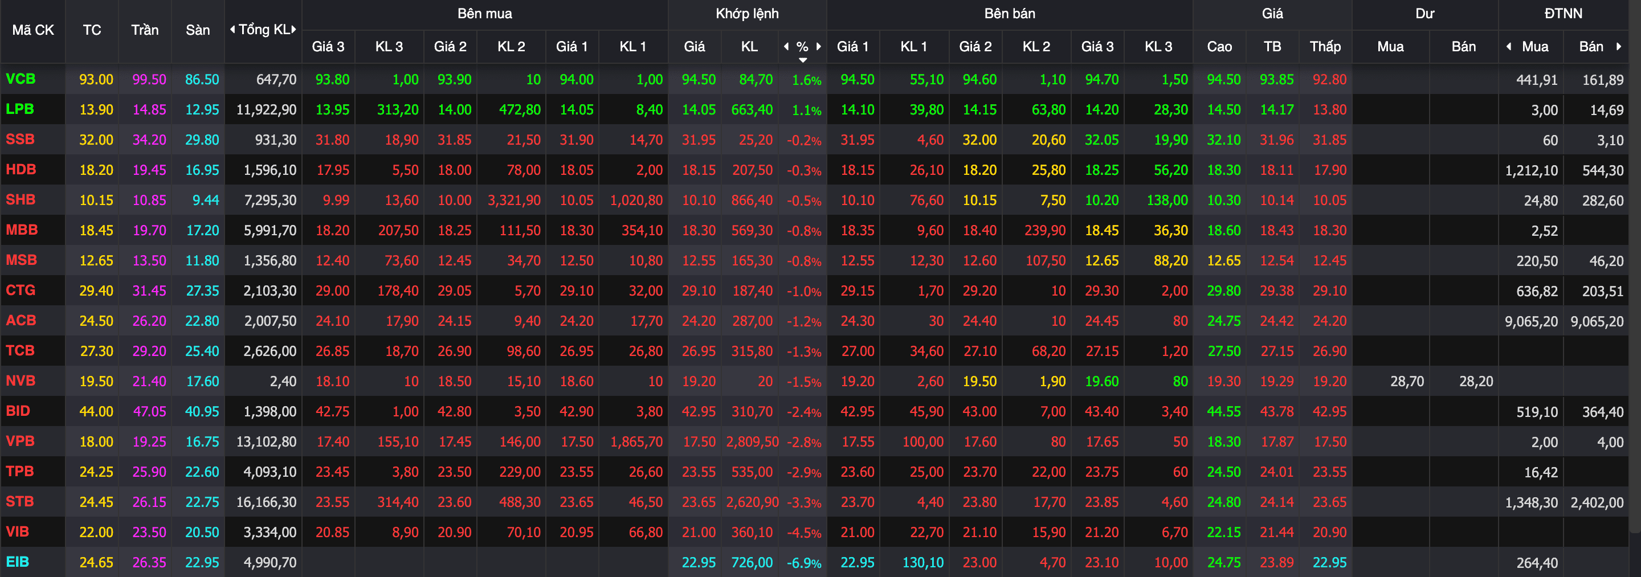This screenshot has width=1641, height=577.
Task: Click the Khớp lệnh KL column header
Action: coord(749,47)
